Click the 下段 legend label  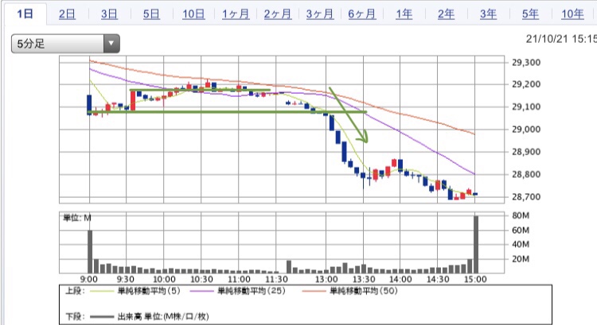tap(75, 316)
